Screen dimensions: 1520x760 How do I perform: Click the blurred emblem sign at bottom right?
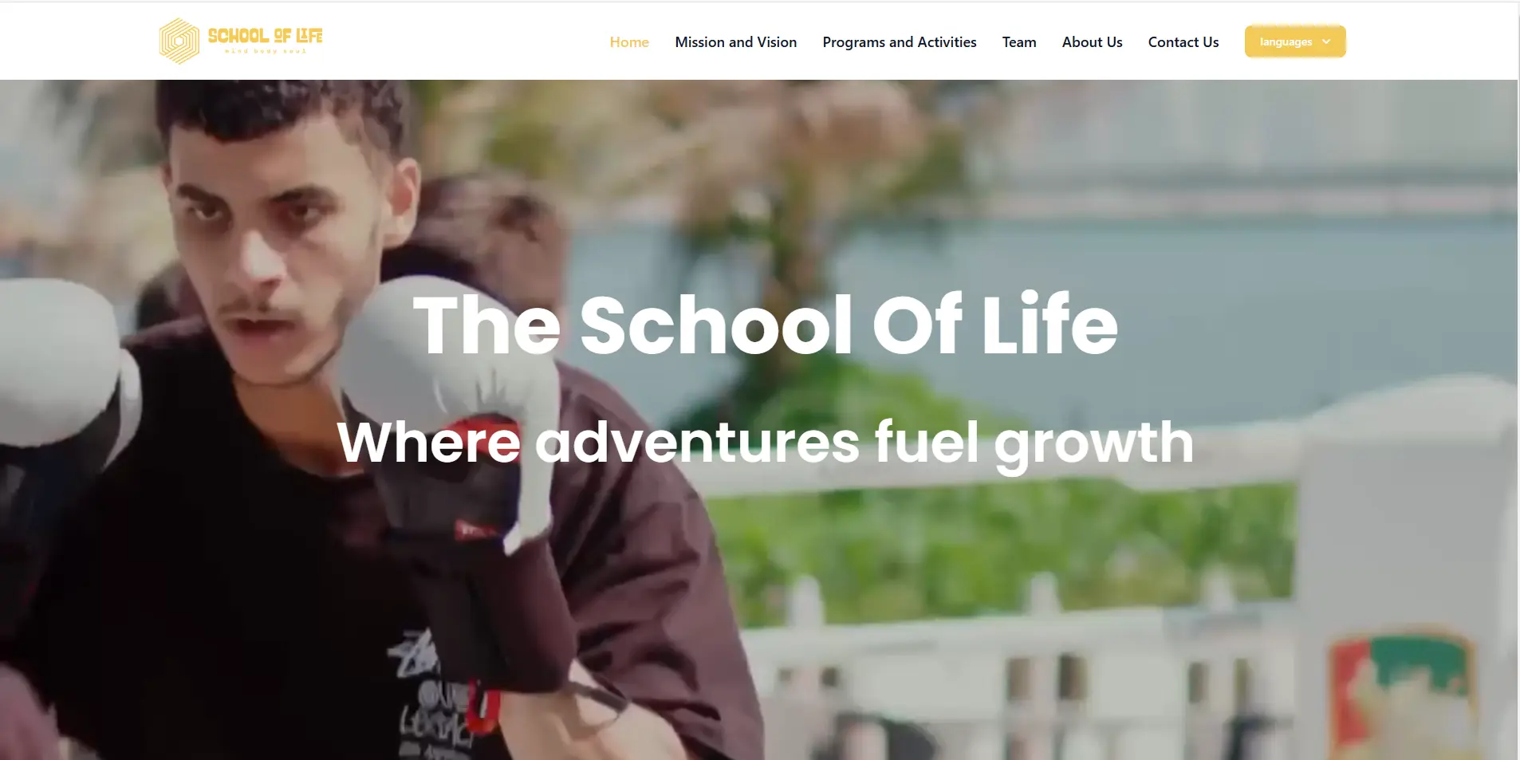pos(1401,692)
